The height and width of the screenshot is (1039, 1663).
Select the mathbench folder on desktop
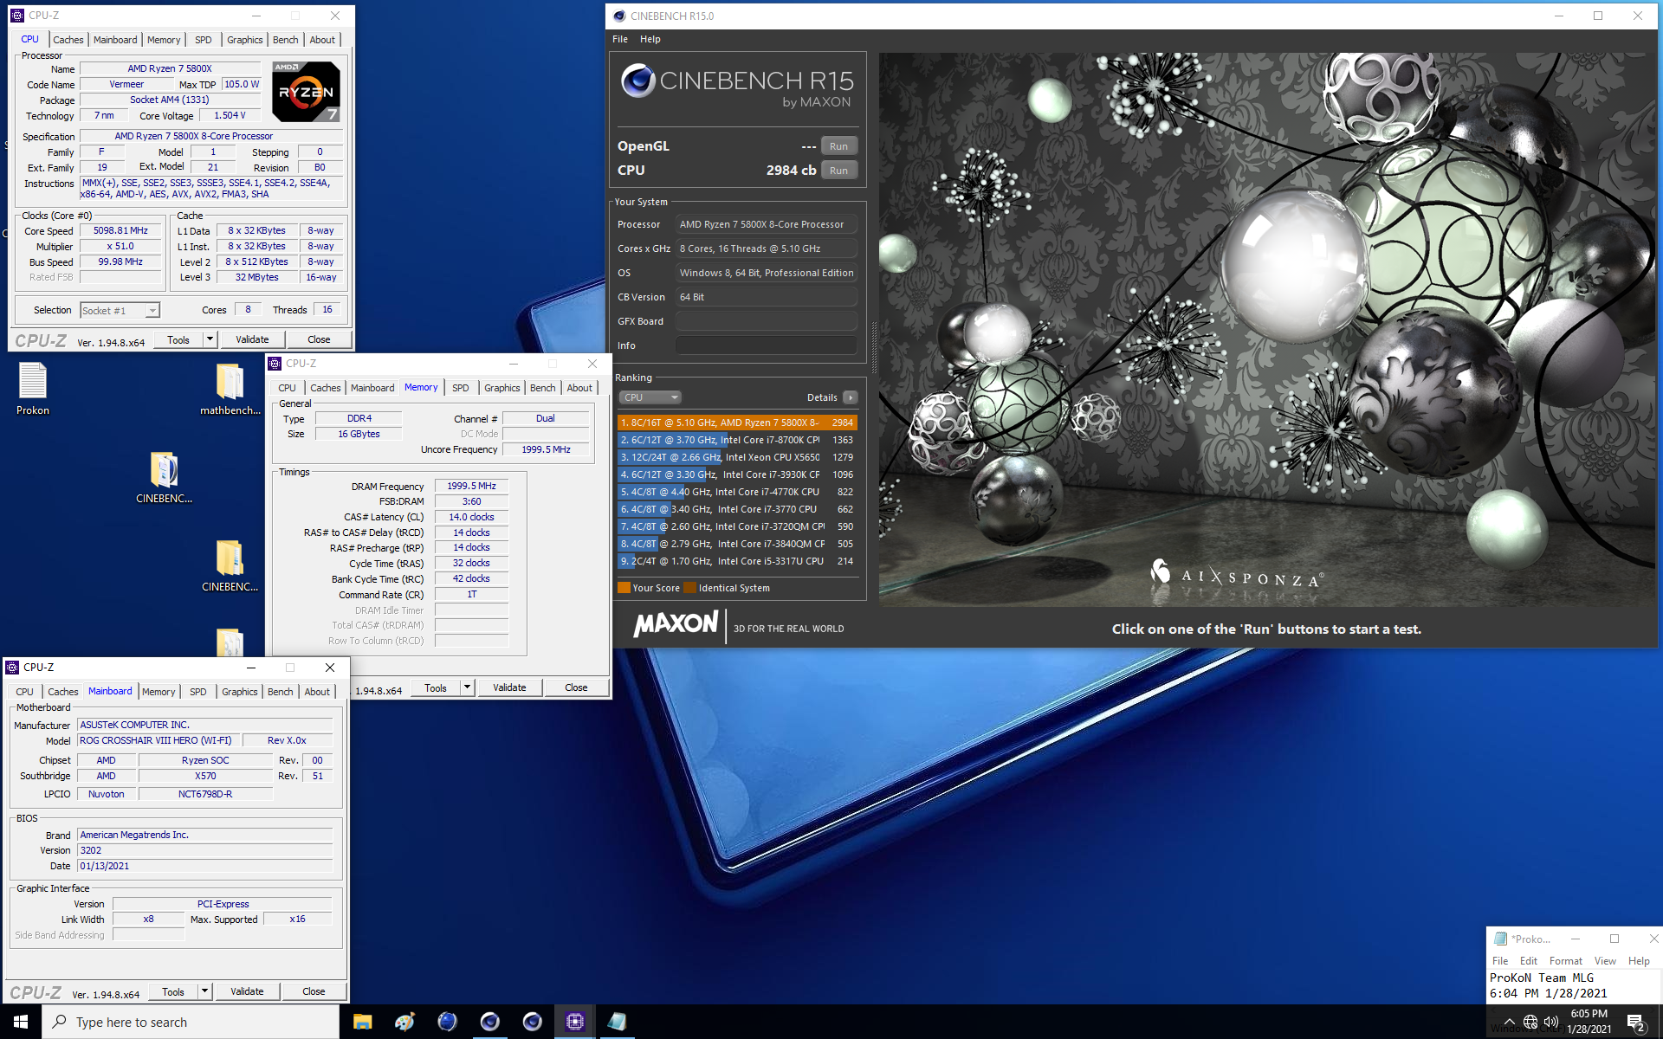(x=230, y=389)
